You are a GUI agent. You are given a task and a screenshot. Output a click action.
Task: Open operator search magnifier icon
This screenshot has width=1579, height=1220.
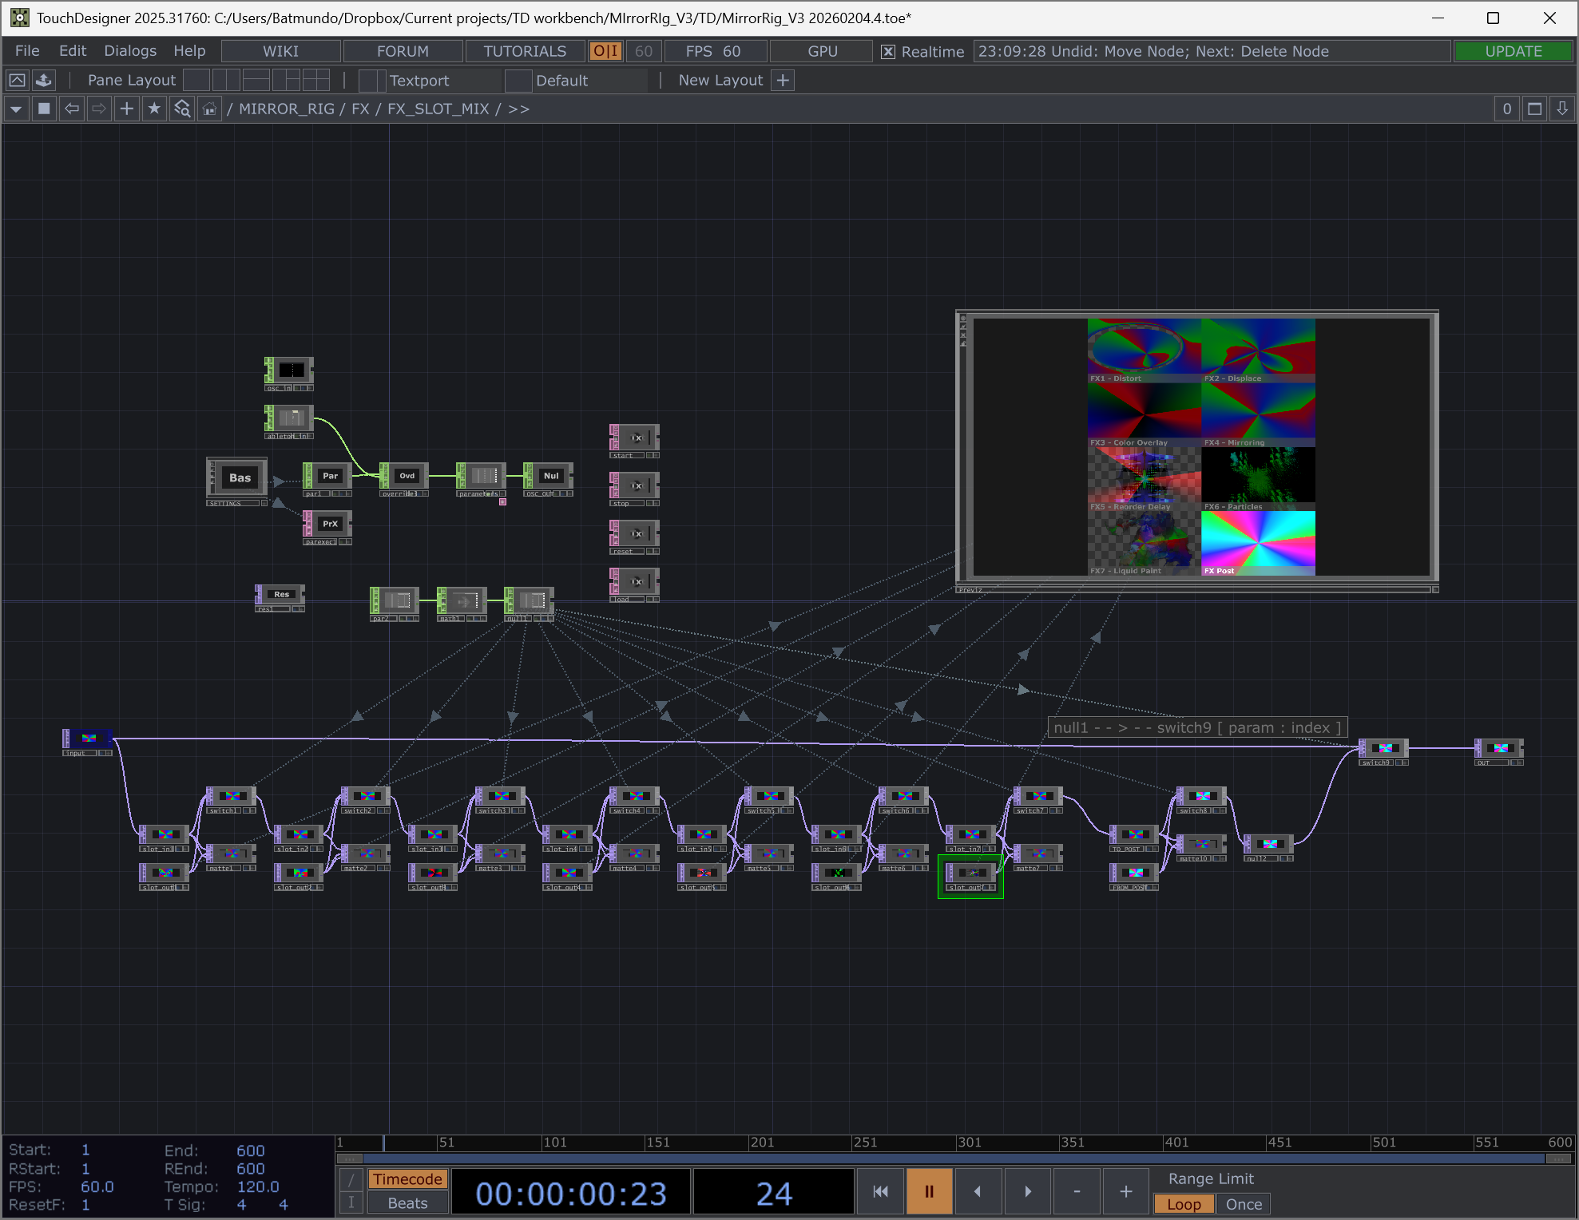click(x=182, y=109)
